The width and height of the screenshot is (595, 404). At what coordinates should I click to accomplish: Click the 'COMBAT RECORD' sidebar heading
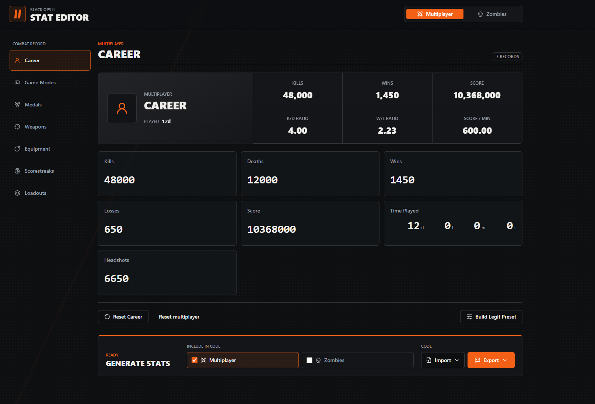[29, 44]
